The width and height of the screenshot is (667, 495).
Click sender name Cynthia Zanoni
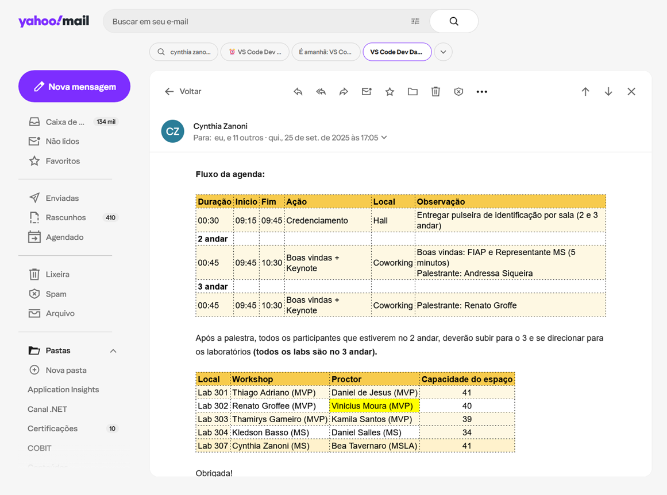pyautogui.click(x=221, y=126)
